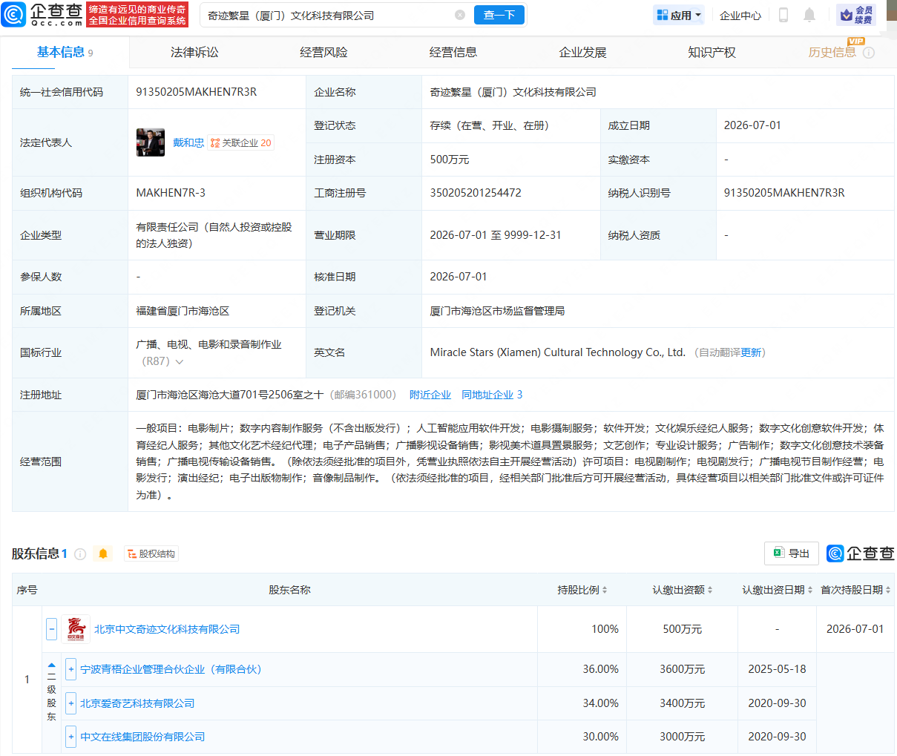This screenshot has height=756, width=897.
Task: Open 同地址企业 3 link
Action: tap(492, 395)
